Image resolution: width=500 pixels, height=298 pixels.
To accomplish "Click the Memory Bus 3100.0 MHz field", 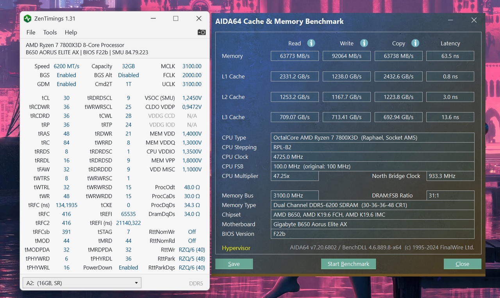I will pyautogui.click(x=295, y=195).
